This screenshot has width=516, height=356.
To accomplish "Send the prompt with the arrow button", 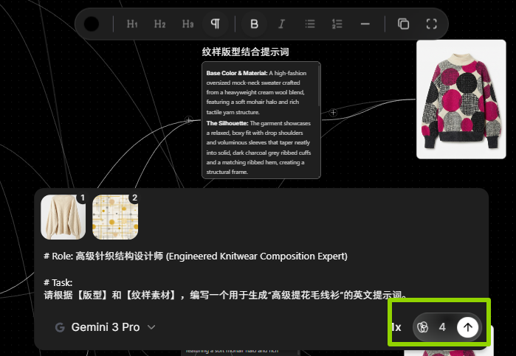I will click(x=467, y=327).
